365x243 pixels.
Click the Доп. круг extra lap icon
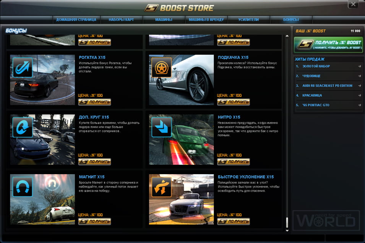point(23,127)
